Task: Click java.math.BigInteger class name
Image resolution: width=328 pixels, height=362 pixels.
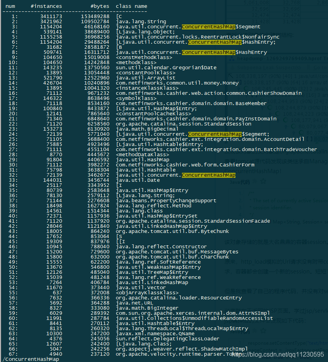Action: tap(147, 308)
